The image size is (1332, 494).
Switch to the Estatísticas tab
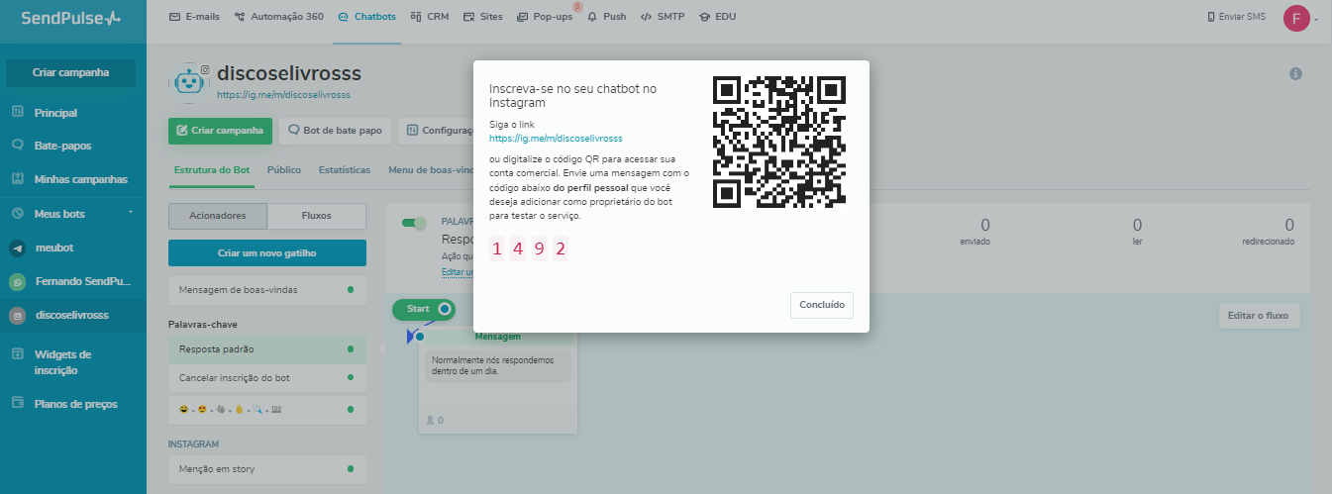coord(345,170)
